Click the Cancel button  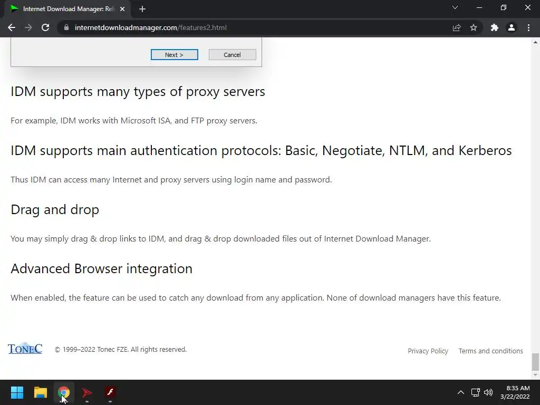(232, 54)
